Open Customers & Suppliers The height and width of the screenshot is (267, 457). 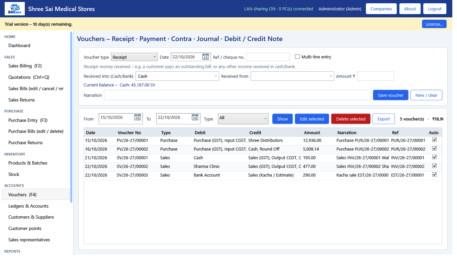tap(31, 217)
